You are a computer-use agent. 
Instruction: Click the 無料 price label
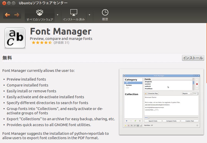point(7,58)
